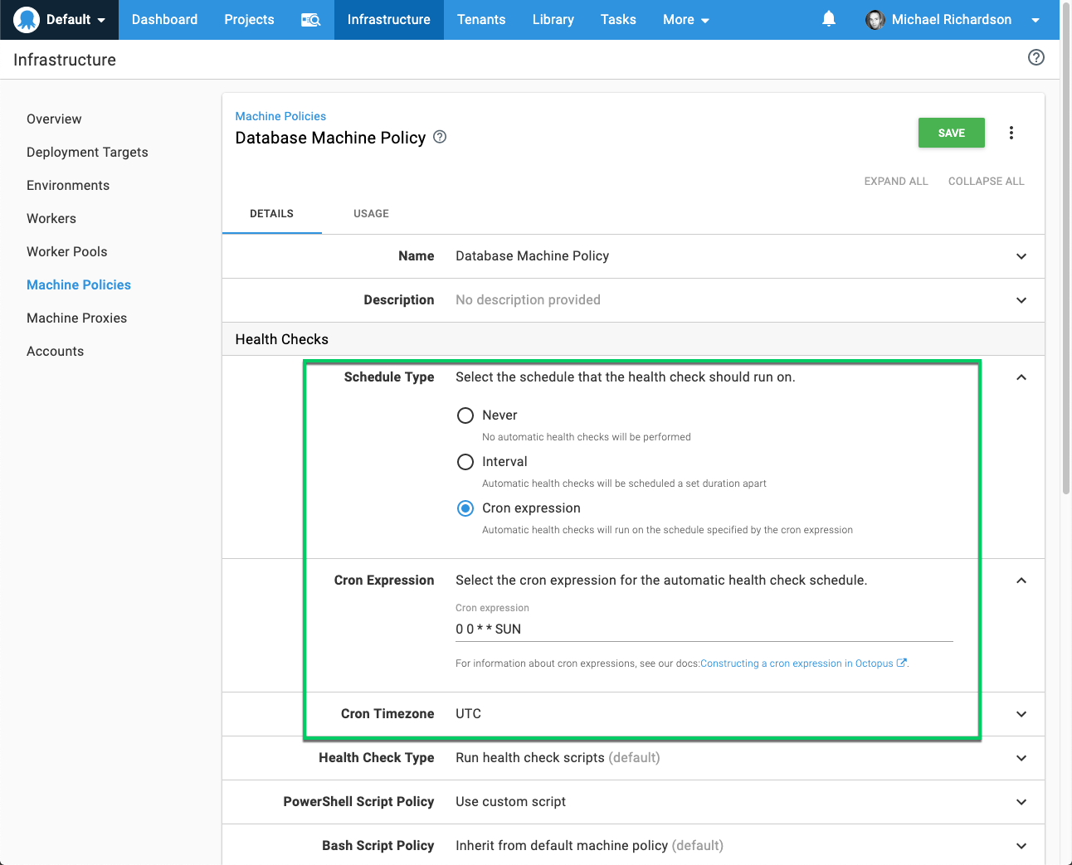1072x865 pixels.
Task: Open the More dropdown in navigation bar
Action: click(x=685, y=20)
